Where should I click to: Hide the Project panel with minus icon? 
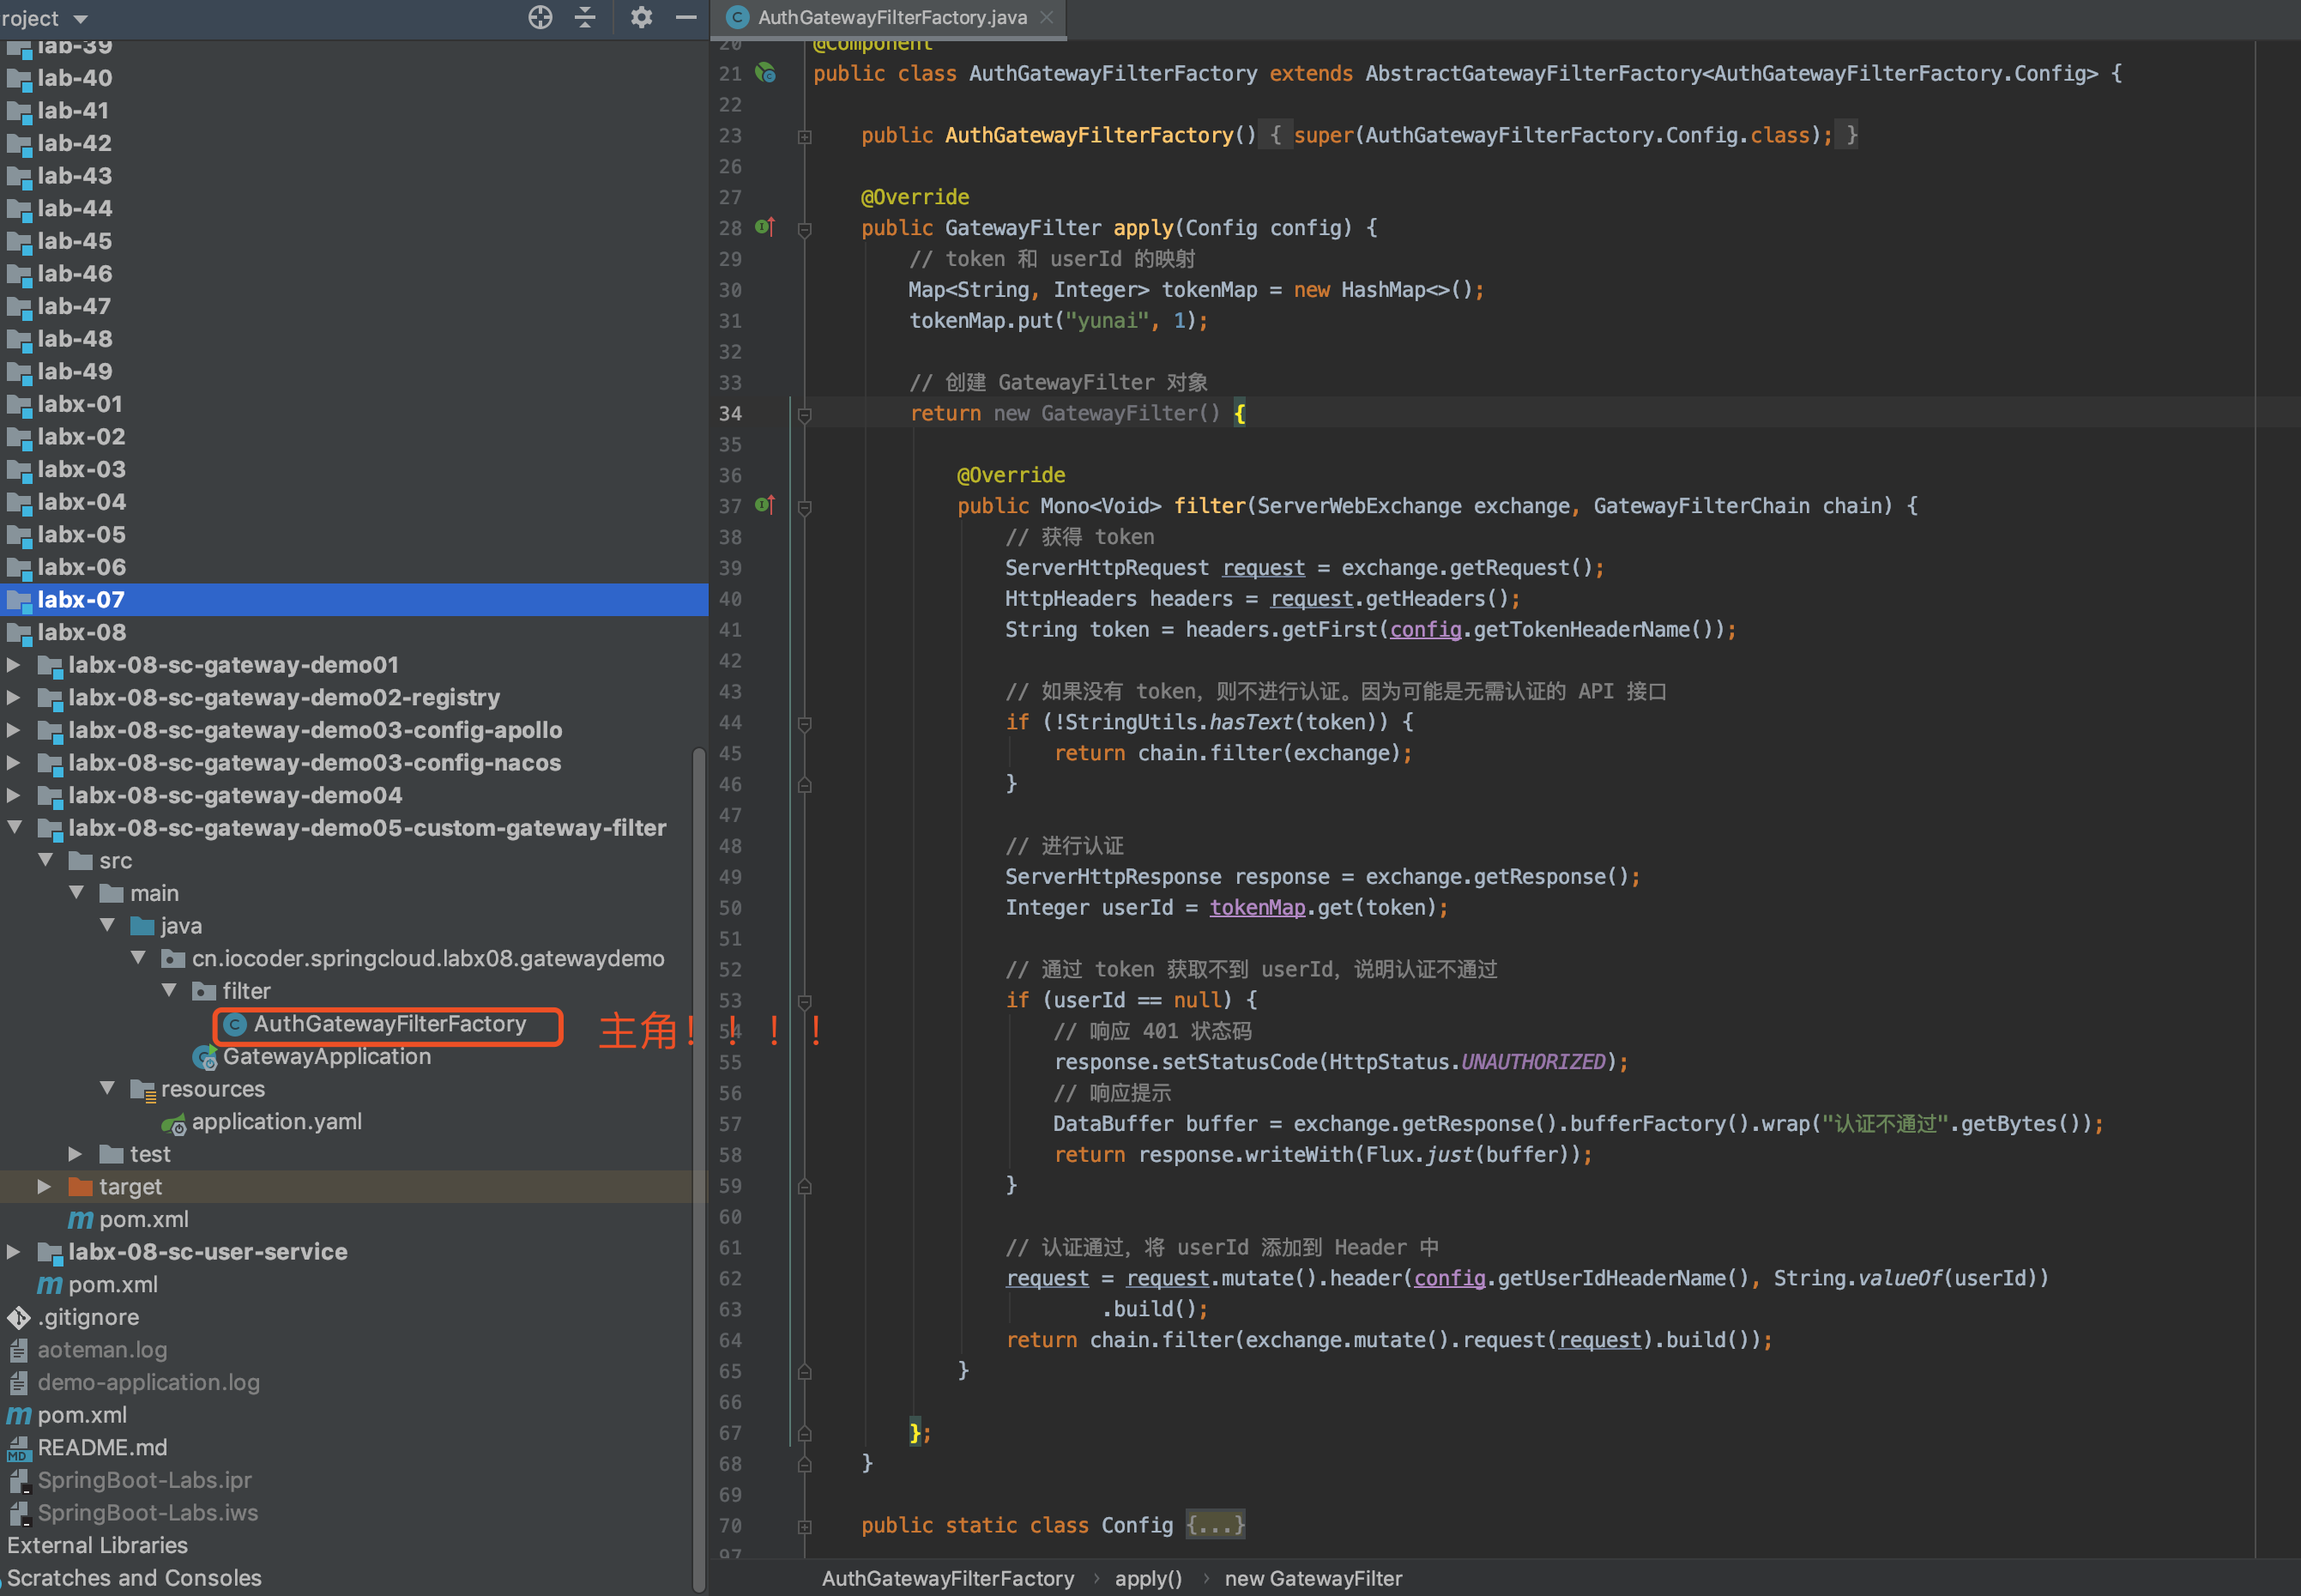[685, 17]
